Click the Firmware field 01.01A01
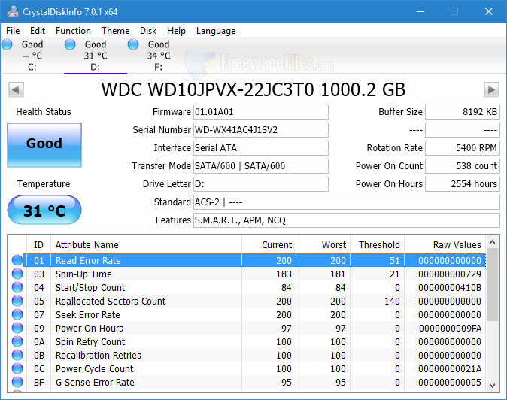The height and width of the screenshot is (400, 507). [261, 112]
